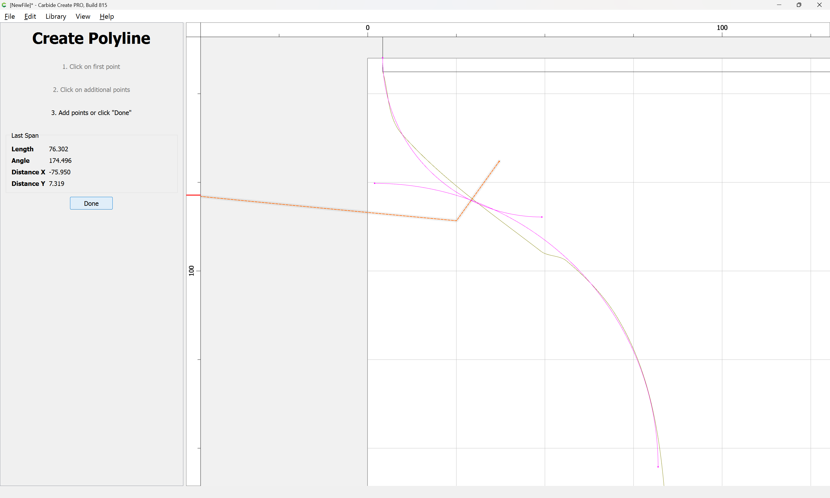Open the Help menu
Viewport: 830px width, 498px height.
pos(107,16)
